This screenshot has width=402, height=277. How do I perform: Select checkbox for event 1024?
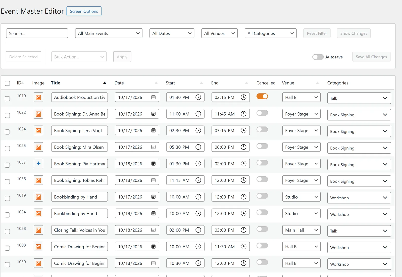pos(7,132)
